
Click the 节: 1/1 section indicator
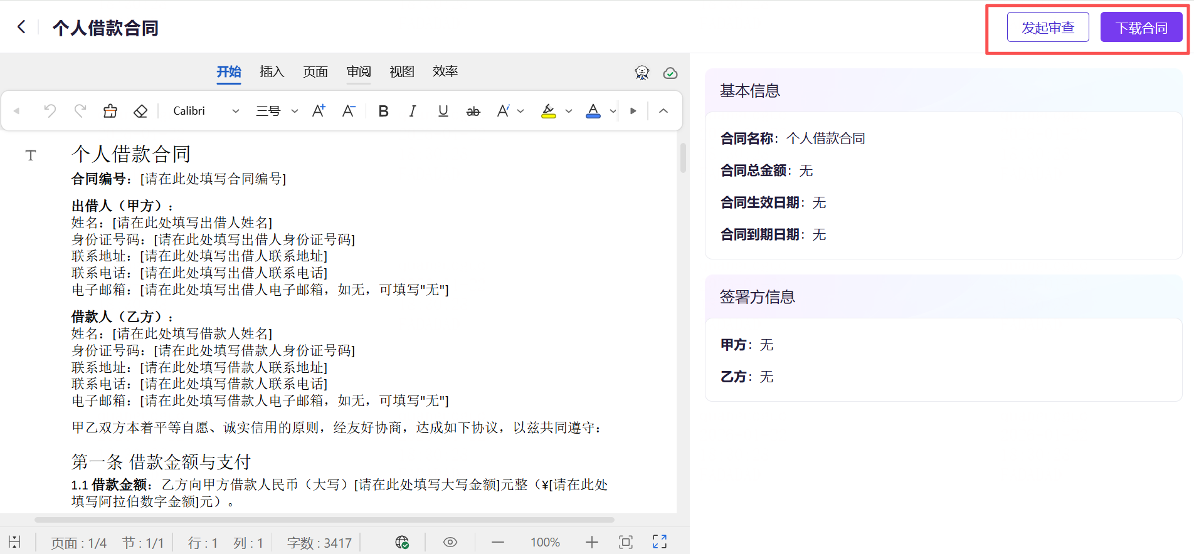coord(143,543)
